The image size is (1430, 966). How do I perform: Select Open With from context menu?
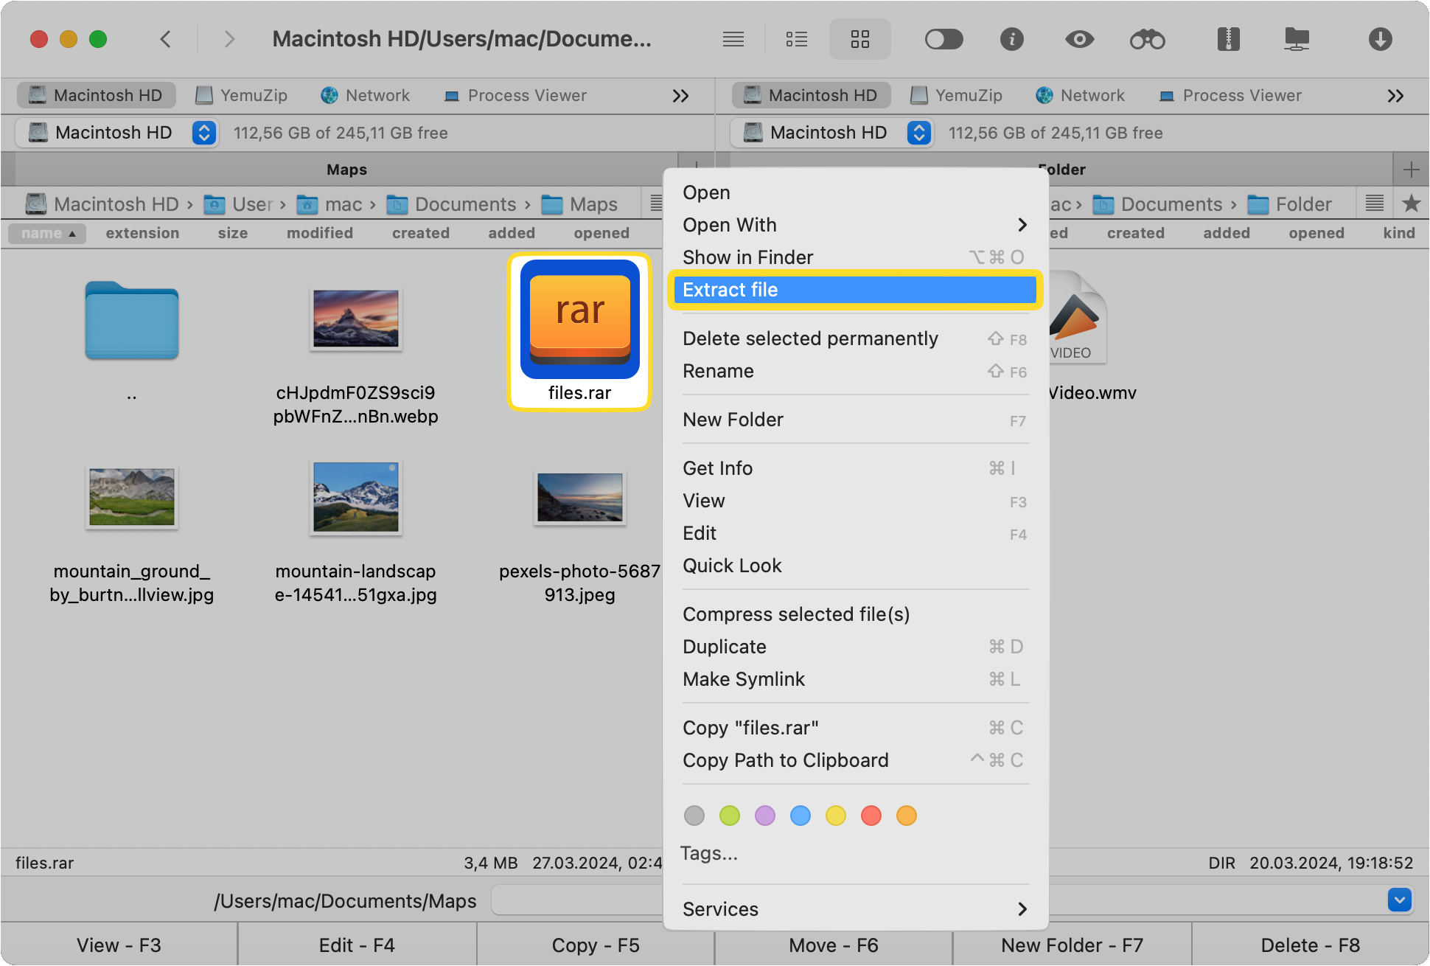[x=851, y=223]
